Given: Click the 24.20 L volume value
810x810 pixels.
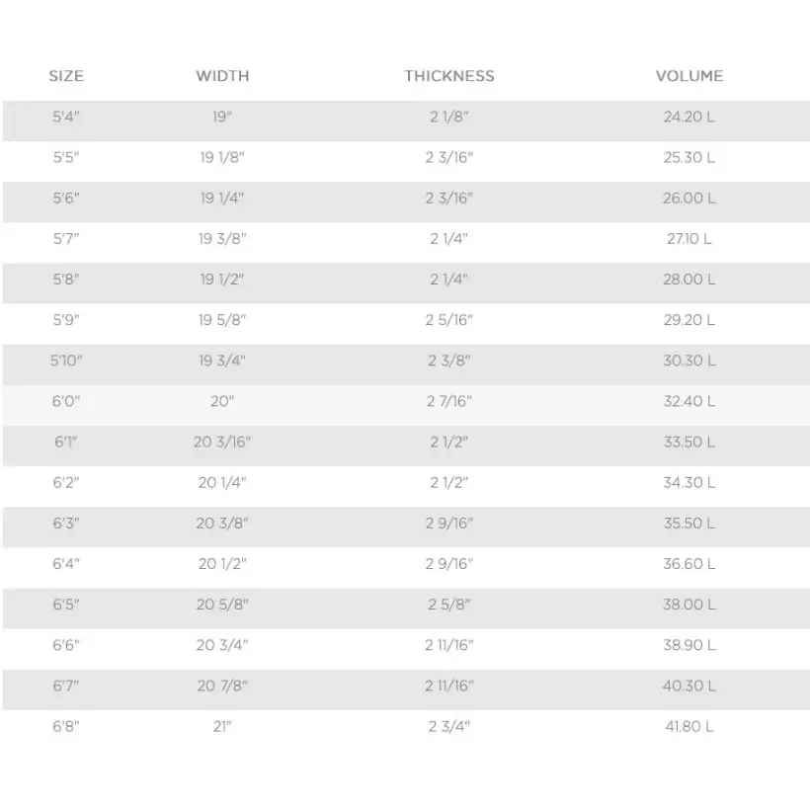Looking at the screenshot, I should [689, 117].
